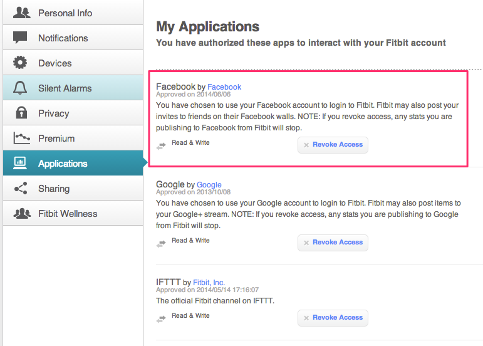This screenshot has width=483, height=346.
Task: Select the Applications tab
Action: click(x=73, y=163)
